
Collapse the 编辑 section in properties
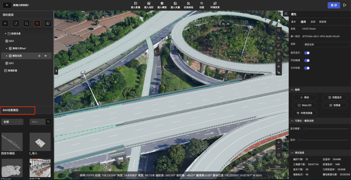(292, 90)
